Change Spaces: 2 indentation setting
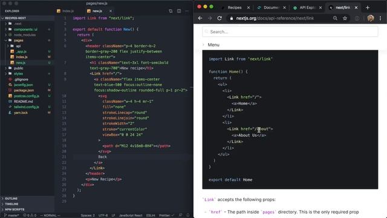The height and width of the screenshot is (218, 387). (x=88, y=216)
